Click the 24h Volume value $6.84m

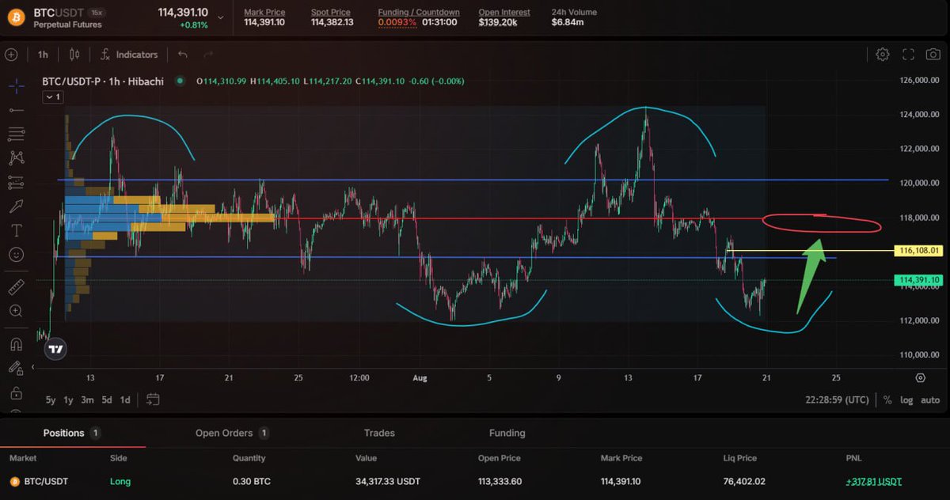[568, 22]
